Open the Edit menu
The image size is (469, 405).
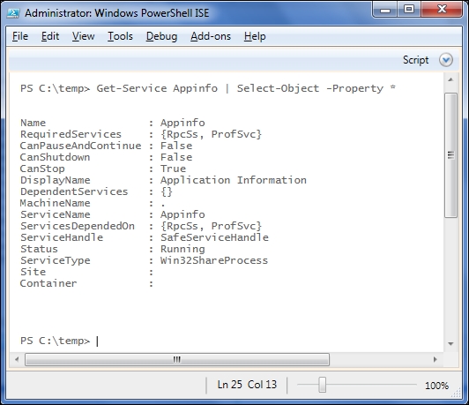click(x=50, y=36)
